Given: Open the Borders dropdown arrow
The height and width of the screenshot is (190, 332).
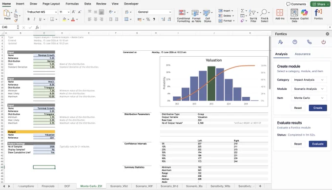Looking at the screenshot, I should [x=56, y=19].
